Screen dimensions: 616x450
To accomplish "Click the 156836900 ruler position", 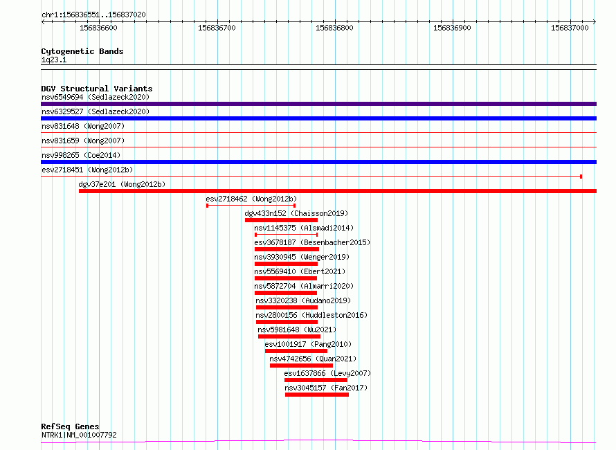I will tap(452, 28).
